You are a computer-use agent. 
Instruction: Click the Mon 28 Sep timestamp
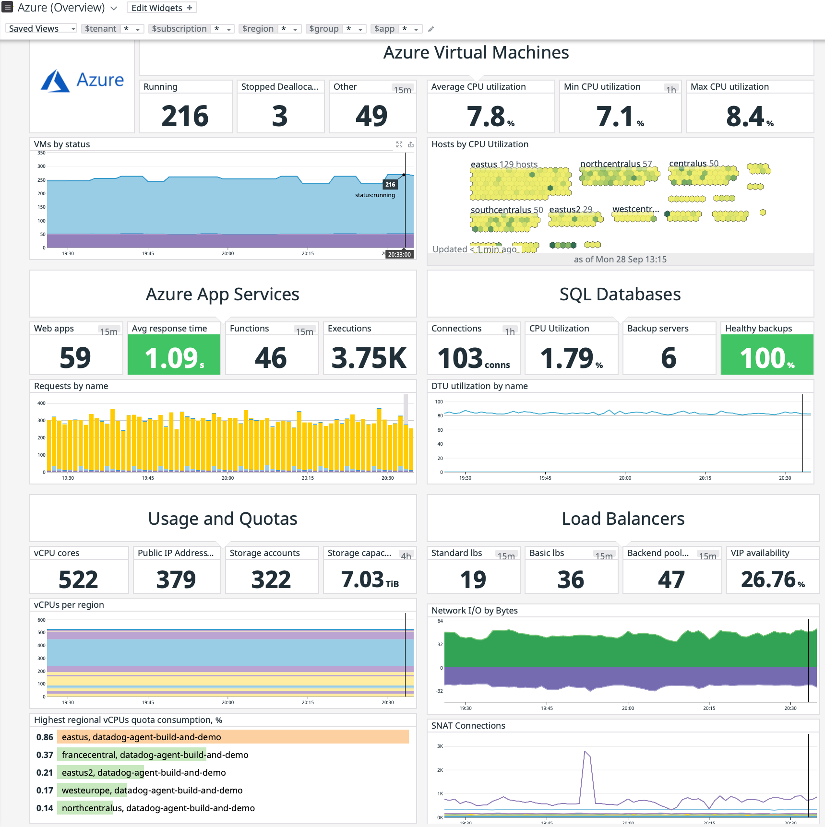click(620, 260)
